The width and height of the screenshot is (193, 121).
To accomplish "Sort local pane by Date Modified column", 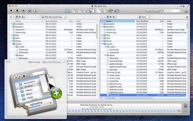I will [53, 21].
